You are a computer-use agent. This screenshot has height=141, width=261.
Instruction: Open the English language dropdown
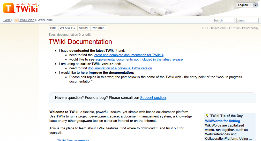tap(247, 5)
